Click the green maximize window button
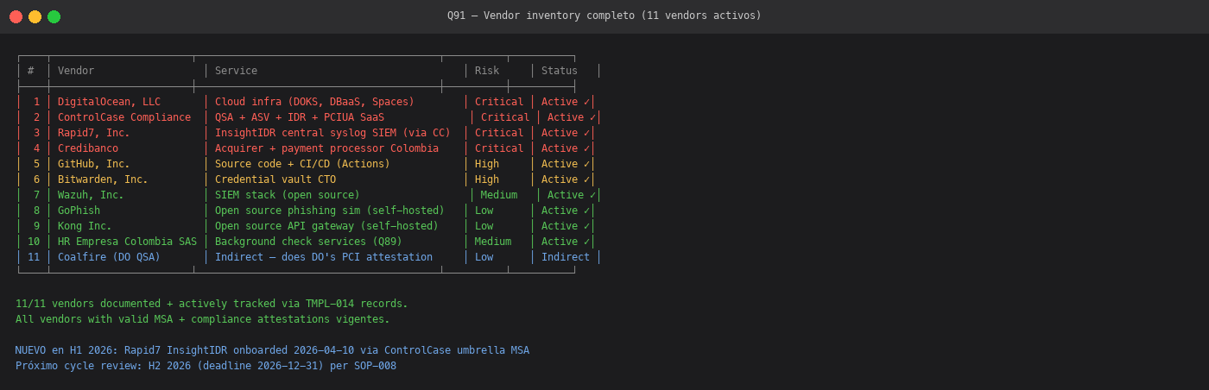Viewport: 1209px width, 390px height. pos(54,16)
